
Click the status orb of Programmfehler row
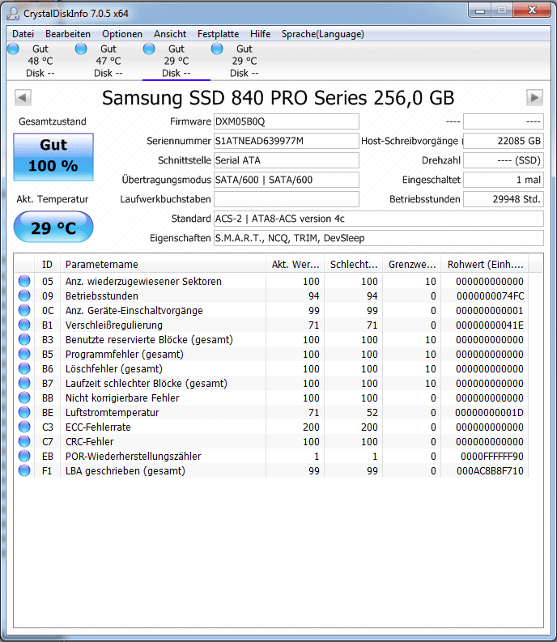click(x=24, y=354)
